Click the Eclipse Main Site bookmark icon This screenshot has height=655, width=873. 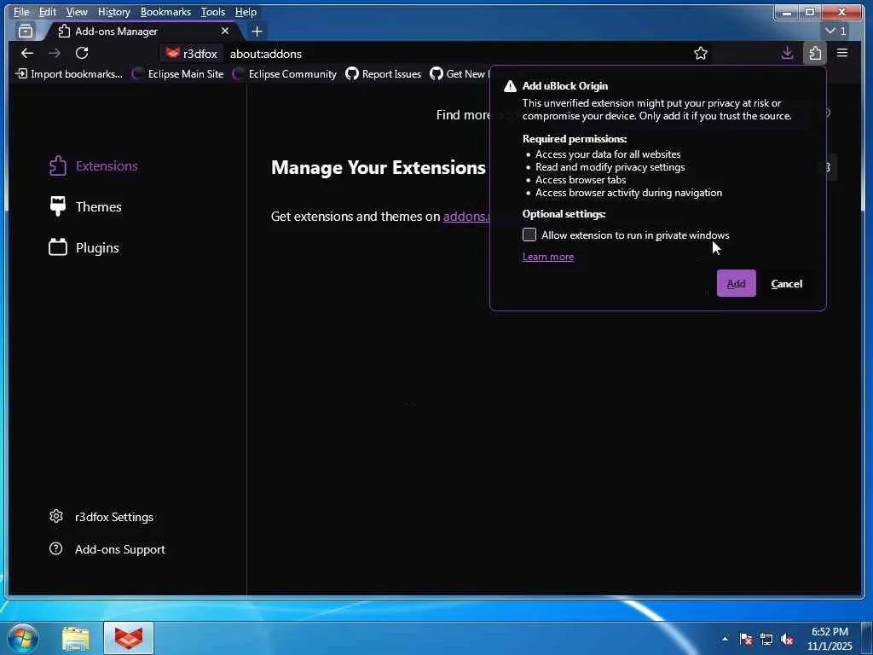[137, 73]
